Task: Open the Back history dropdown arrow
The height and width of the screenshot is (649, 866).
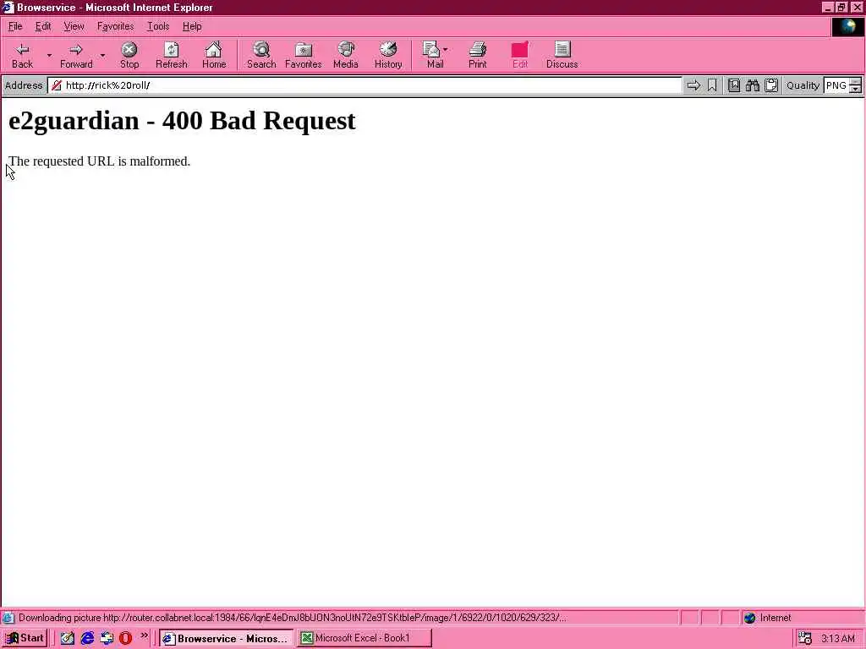Action: (x=49, y=56)
